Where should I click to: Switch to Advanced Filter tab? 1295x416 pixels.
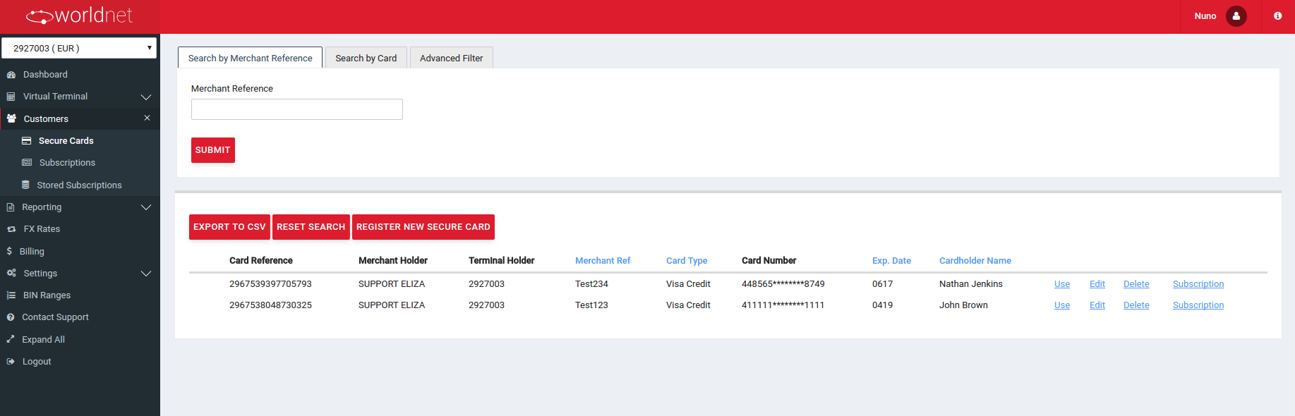(451, 58)
